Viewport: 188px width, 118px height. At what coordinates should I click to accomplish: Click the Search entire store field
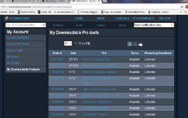[x=152, y=25]
